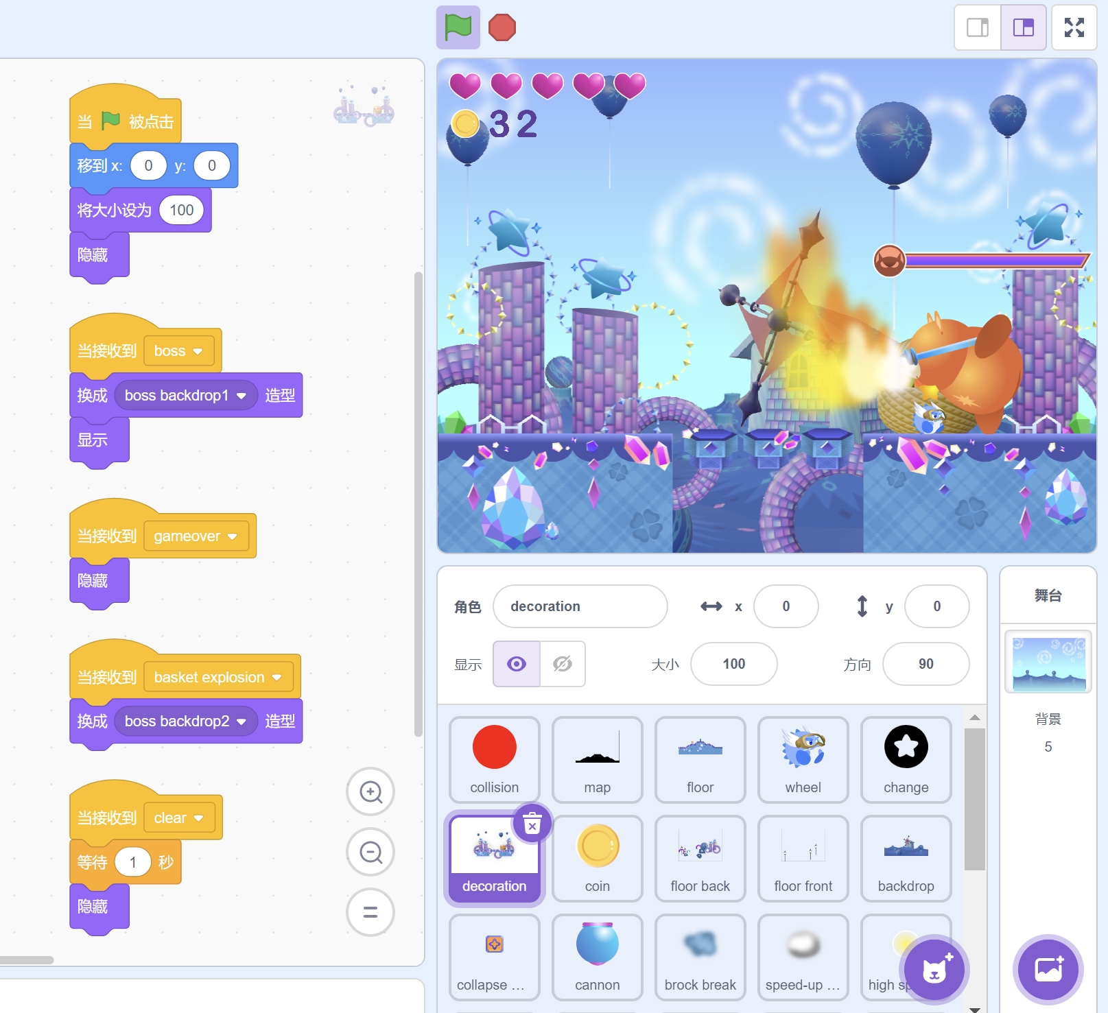Select the wheel sprite thumbnail
Screen dimensions: 1108x1013
tap(803, 759)
